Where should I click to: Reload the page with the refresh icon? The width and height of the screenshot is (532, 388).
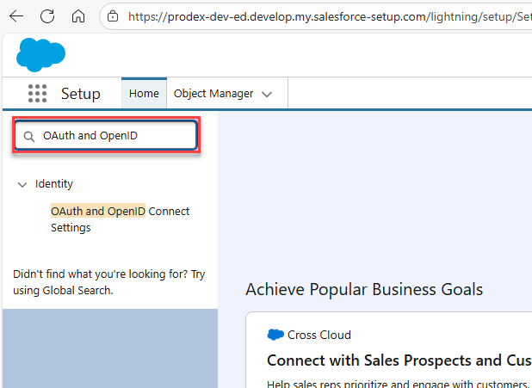(47, 16)
